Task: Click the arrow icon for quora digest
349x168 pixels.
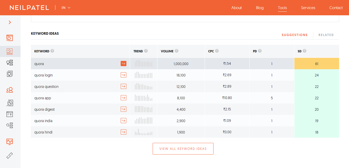Action: [124, 109]
